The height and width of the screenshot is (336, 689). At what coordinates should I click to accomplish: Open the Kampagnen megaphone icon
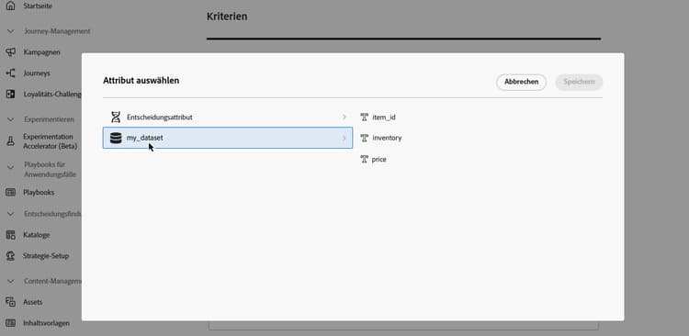10,52
